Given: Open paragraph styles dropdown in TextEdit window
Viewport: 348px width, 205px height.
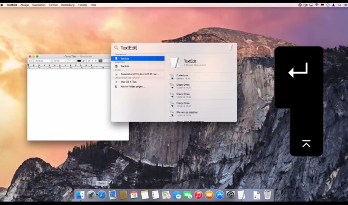Looking at the screenshot, I should click(31, 60).
